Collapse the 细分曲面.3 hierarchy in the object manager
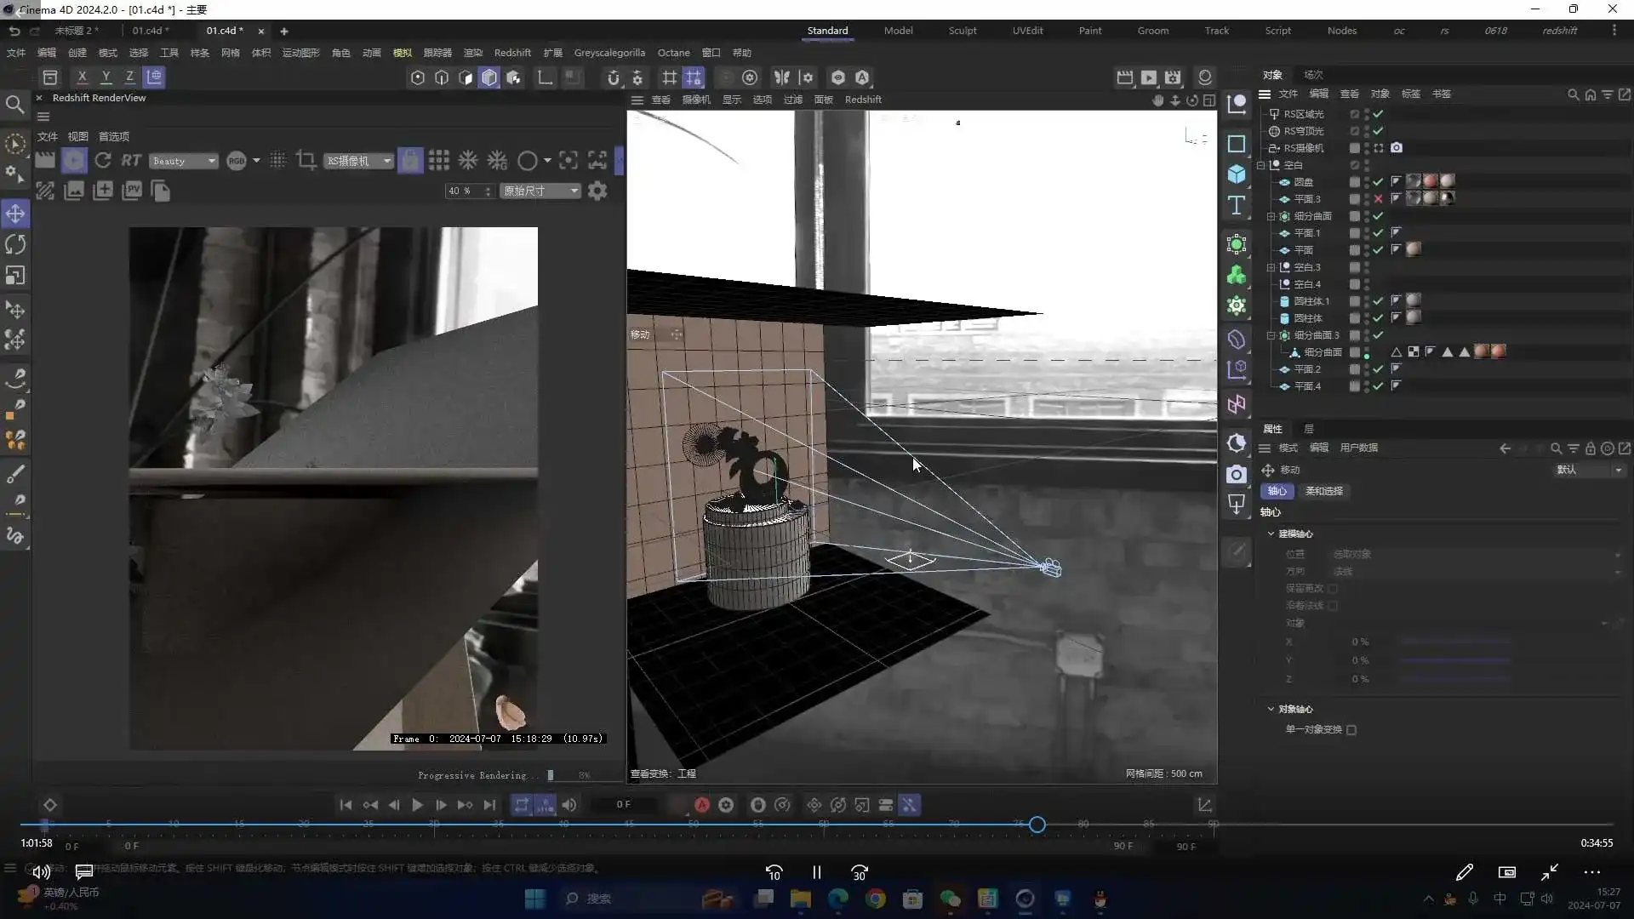This screenshot has width=1634, height=919. click(1271, 335)
